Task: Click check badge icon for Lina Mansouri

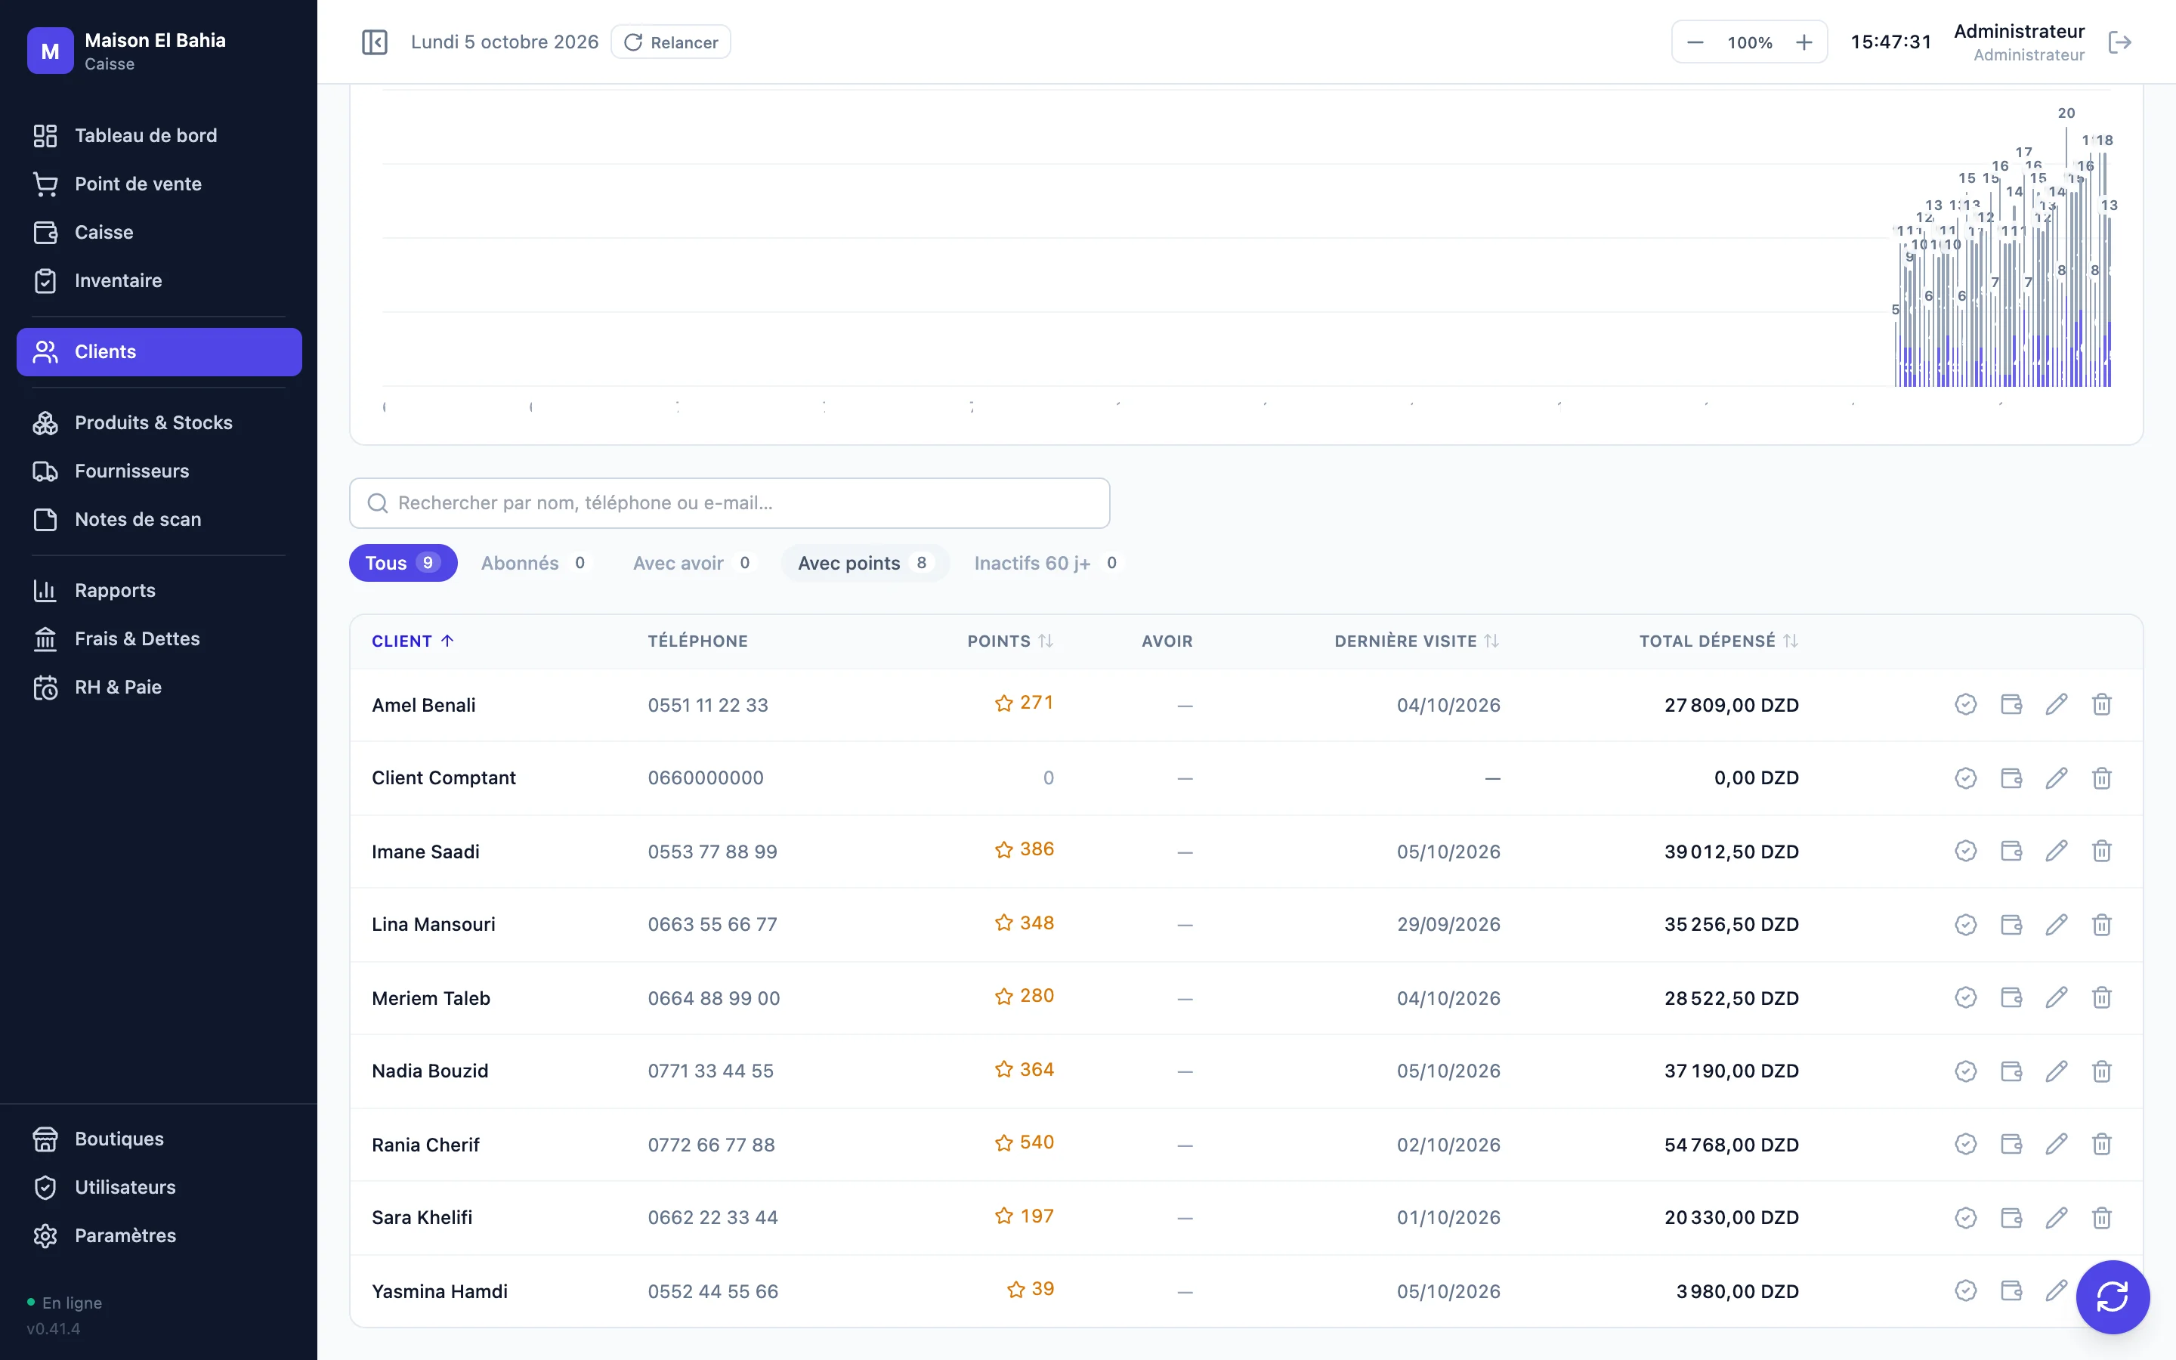Action: (x=1966, y=925)
